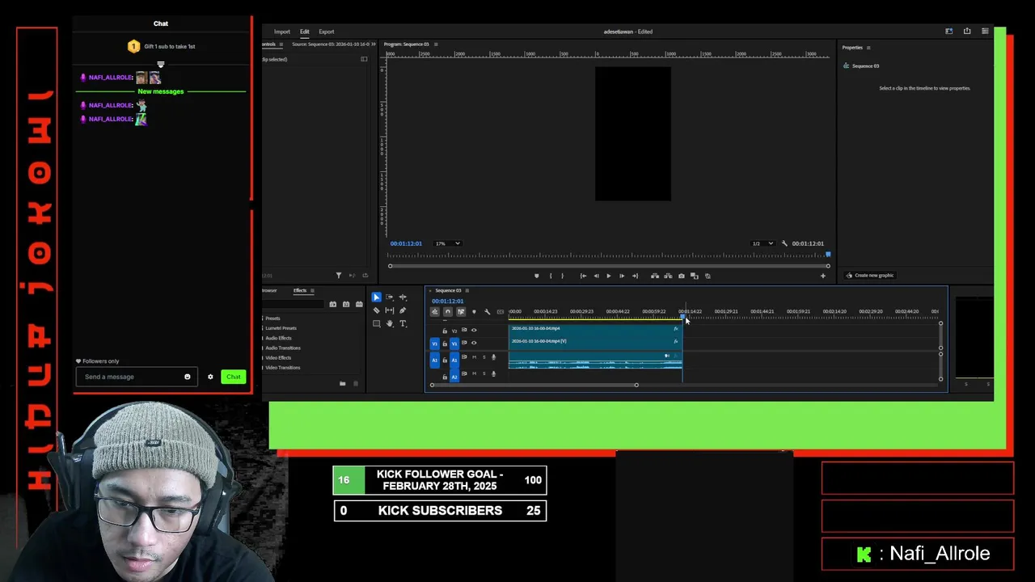1035x582 pixels.
Task: Expand Lumetri Presets folder
Action: (x=281, y=328)
